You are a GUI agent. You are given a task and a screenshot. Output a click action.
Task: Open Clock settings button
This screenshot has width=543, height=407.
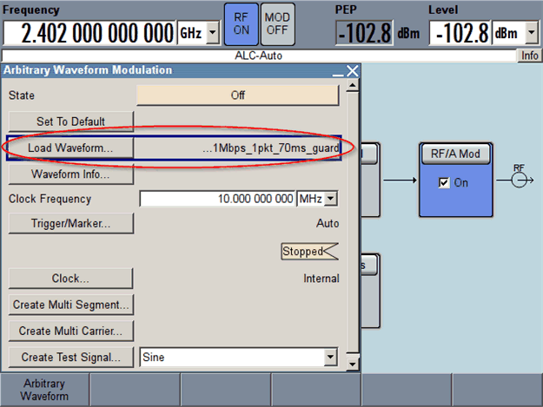point(70,279)
